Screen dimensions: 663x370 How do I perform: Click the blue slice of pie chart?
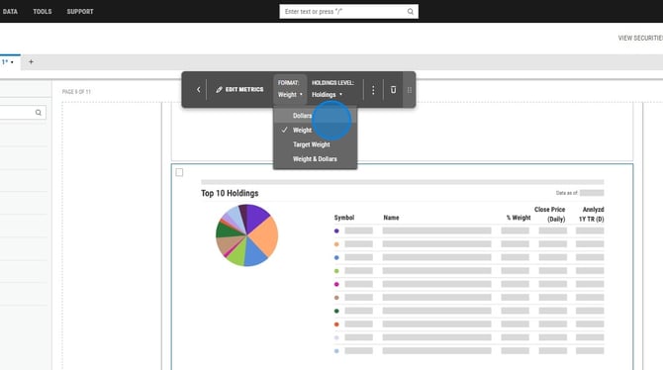(x=256, y=253)
